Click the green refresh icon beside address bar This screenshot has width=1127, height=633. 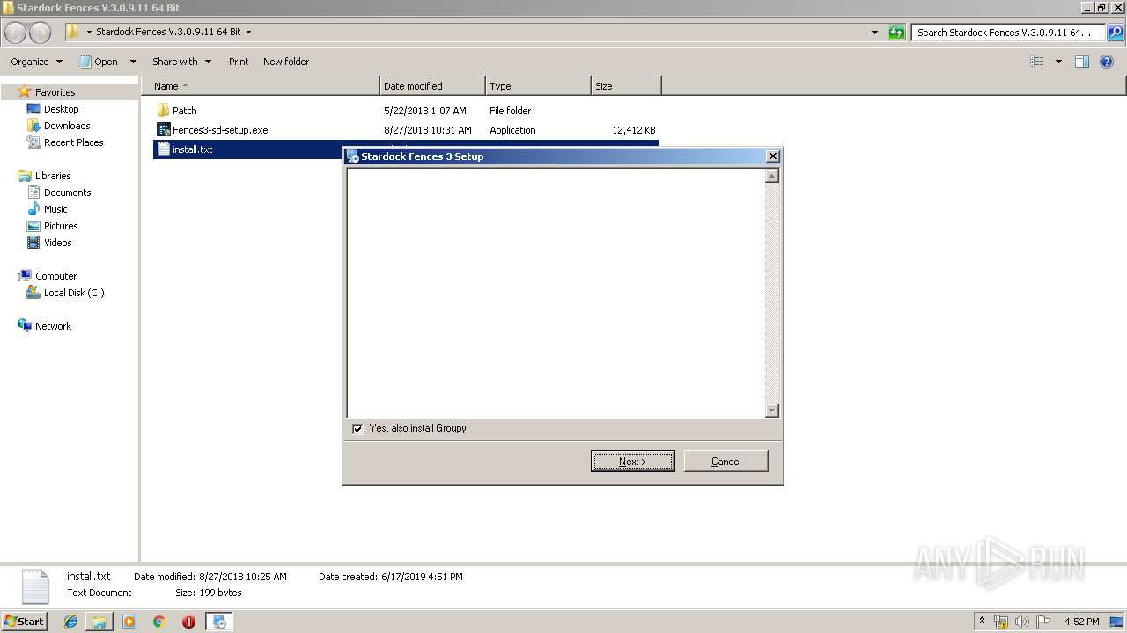pos(896,33)
